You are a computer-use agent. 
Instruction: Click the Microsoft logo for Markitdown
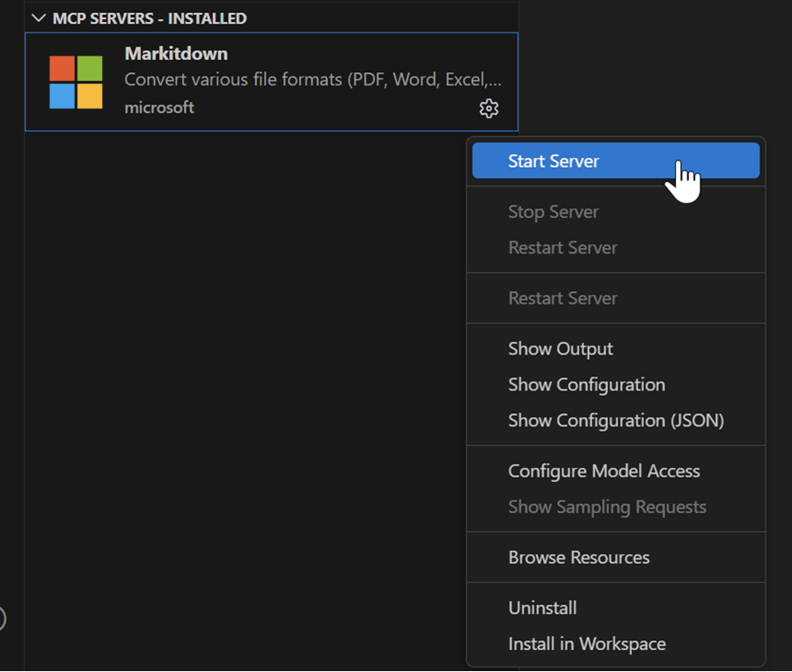click(76, 82)
